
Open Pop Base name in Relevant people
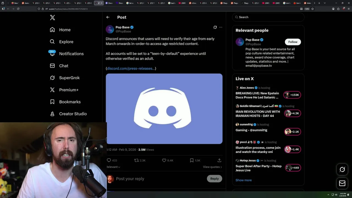[x=252, y=40]
